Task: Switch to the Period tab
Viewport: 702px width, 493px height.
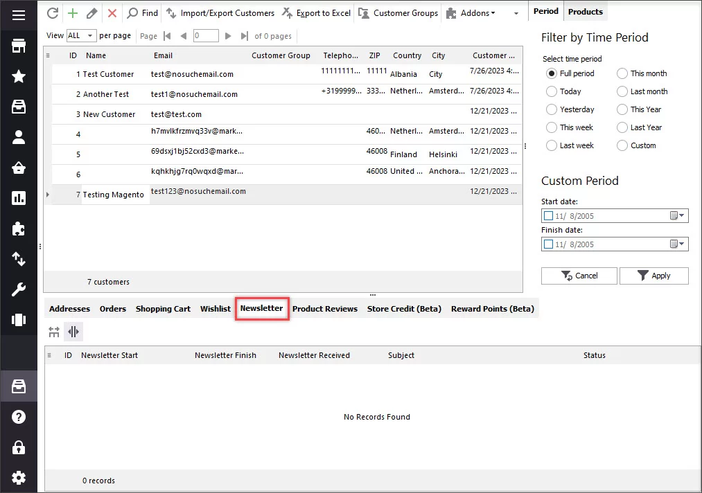Action: pos(546,11)
